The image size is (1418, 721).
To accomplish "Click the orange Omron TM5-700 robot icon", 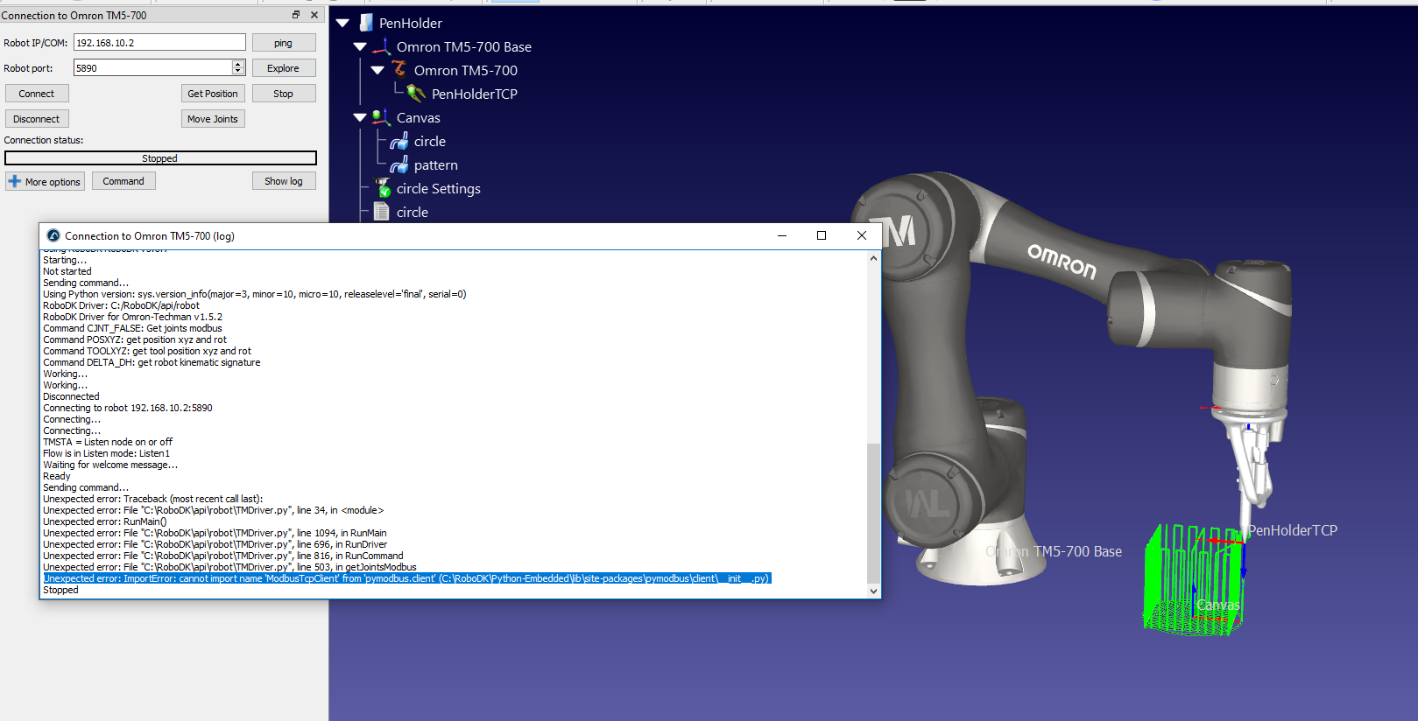I will (399, 69).
